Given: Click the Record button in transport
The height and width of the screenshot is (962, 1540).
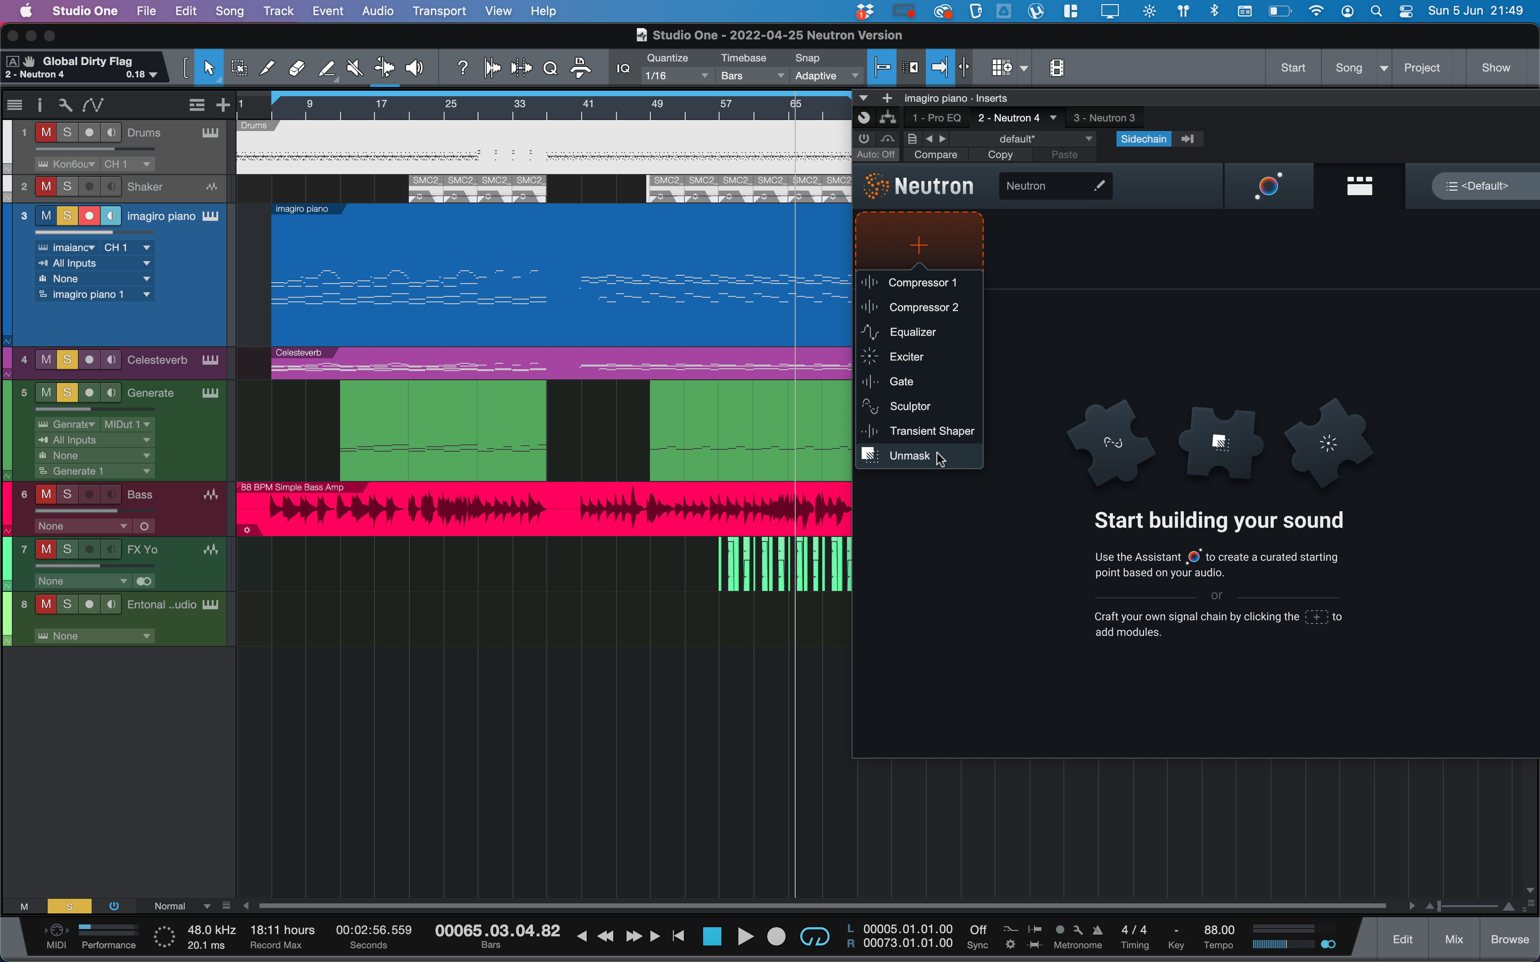Looking at the screenshot, I should (x=775, y=936).
